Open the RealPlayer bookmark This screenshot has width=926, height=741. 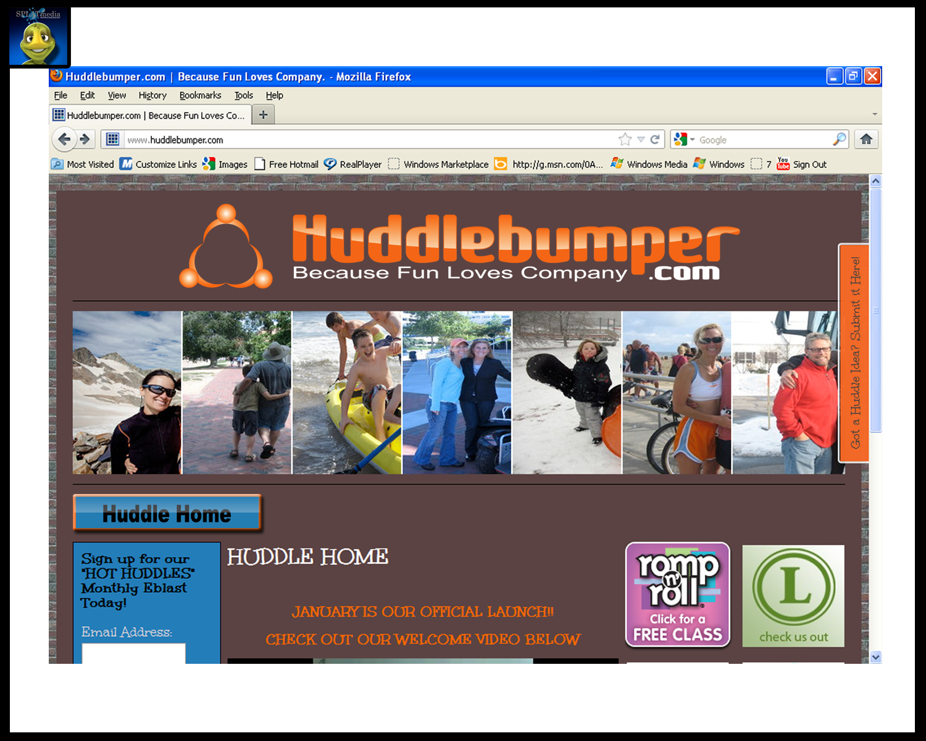353,164
